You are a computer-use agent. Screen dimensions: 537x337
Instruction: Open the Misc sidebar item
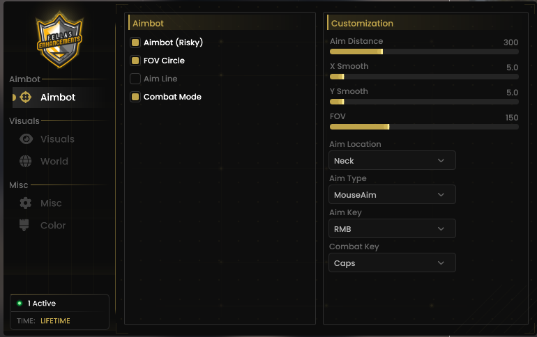(51, 203)
